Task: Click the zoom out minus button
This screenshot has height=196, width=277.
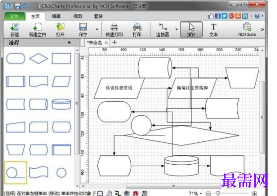Action: click(209, 194)
